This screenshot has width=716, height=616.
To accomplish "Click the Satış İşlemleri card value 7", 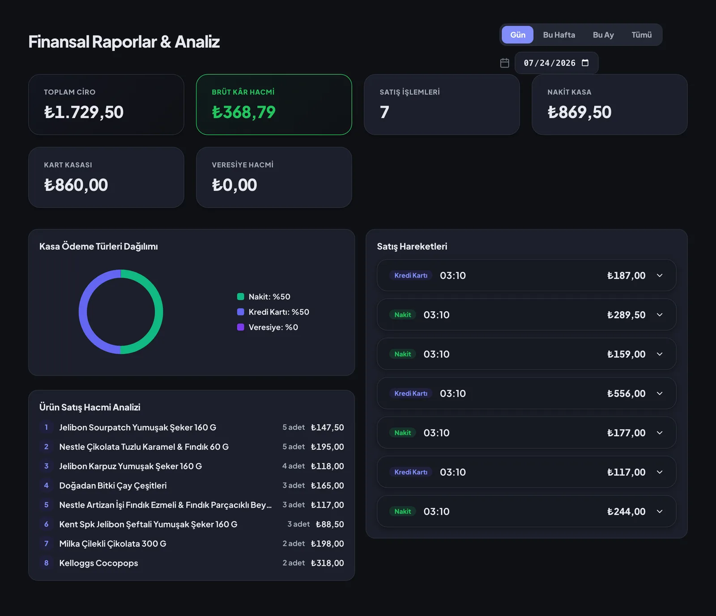I will [384, 112].
